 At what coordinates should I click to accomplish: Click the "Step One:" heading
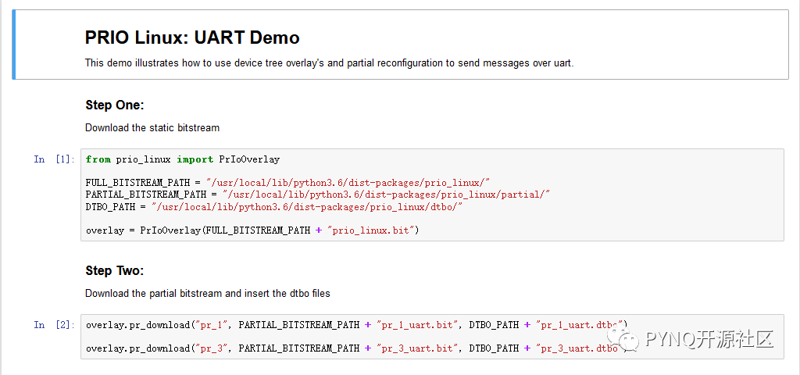115,105
